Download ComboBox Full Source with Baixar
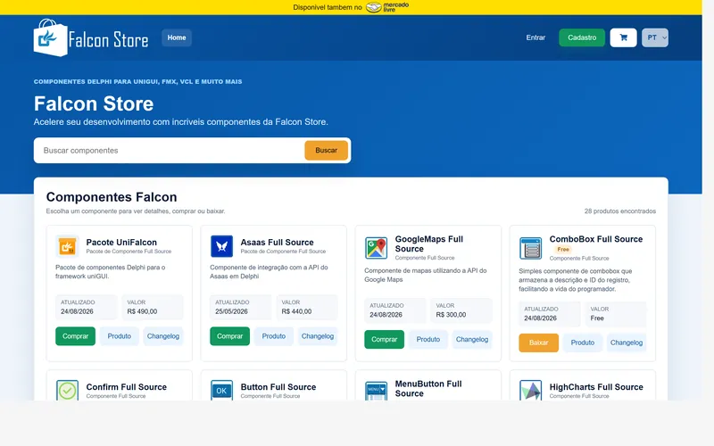 tap(539, 343)
